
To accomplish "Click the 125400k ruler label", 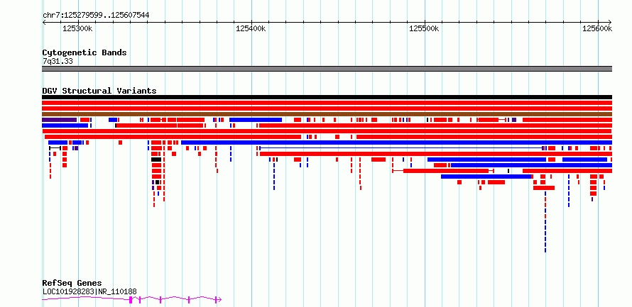I will tap(251, 28).
